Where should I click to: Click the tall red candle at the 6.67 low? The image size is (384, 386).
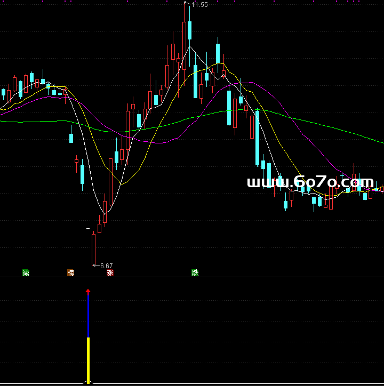(93, 248)
